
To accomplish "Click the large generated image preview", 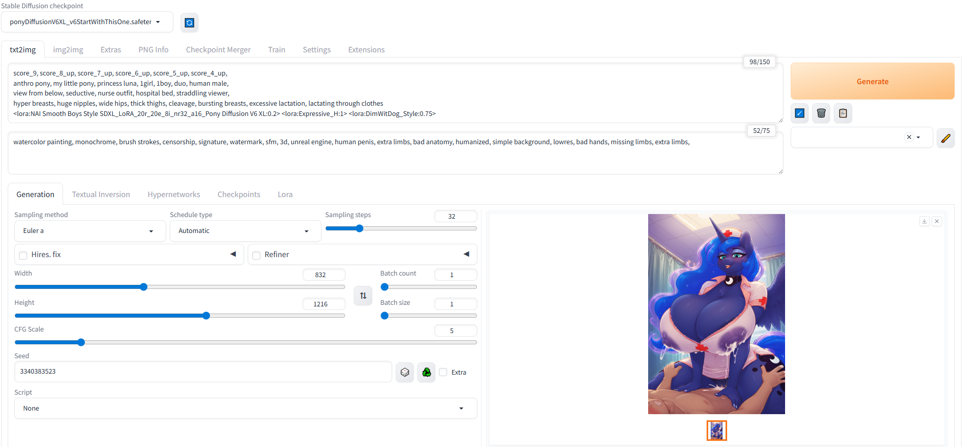I will [716, 314].
